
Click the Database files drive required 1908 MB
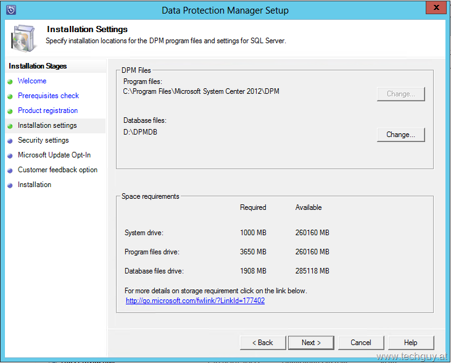pyautogui.click(x=253, y=271)
